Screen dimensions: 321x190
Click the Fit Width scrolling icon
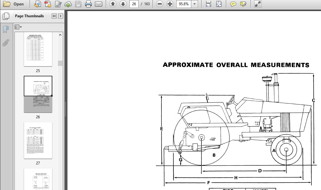click(x=209, y=4)
